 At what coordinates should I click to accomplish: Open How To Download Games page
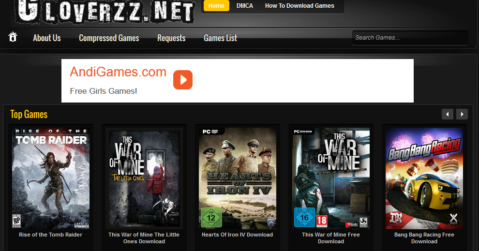pyautogui.click(x=299, y=5)
